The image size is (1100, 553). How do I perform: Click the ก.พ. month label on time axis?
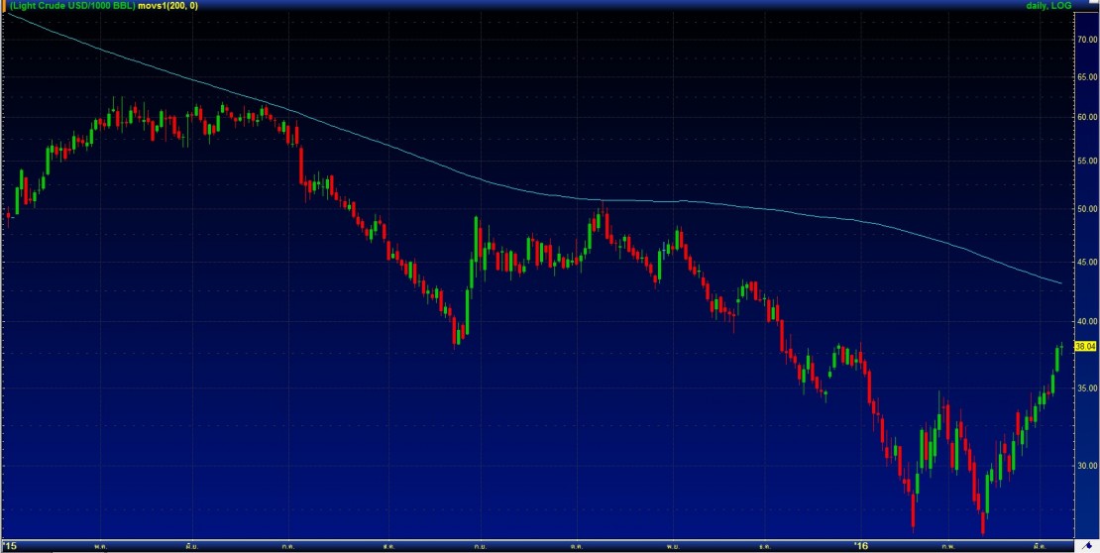click(949, 545)
